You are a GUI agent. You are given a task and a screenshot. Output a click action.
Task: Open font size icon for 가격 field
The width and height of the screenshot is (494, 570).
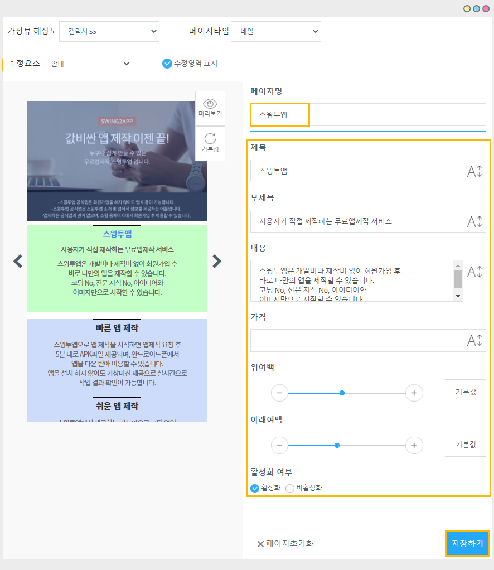[474, 341]
